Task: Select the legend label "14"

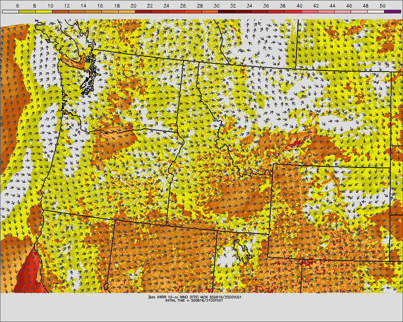Action: tap(83, 6)
